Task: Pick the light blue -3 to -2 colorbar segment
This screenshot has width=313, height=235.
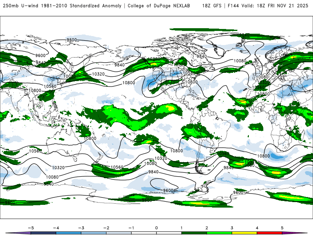Action: tap(94, 233)
